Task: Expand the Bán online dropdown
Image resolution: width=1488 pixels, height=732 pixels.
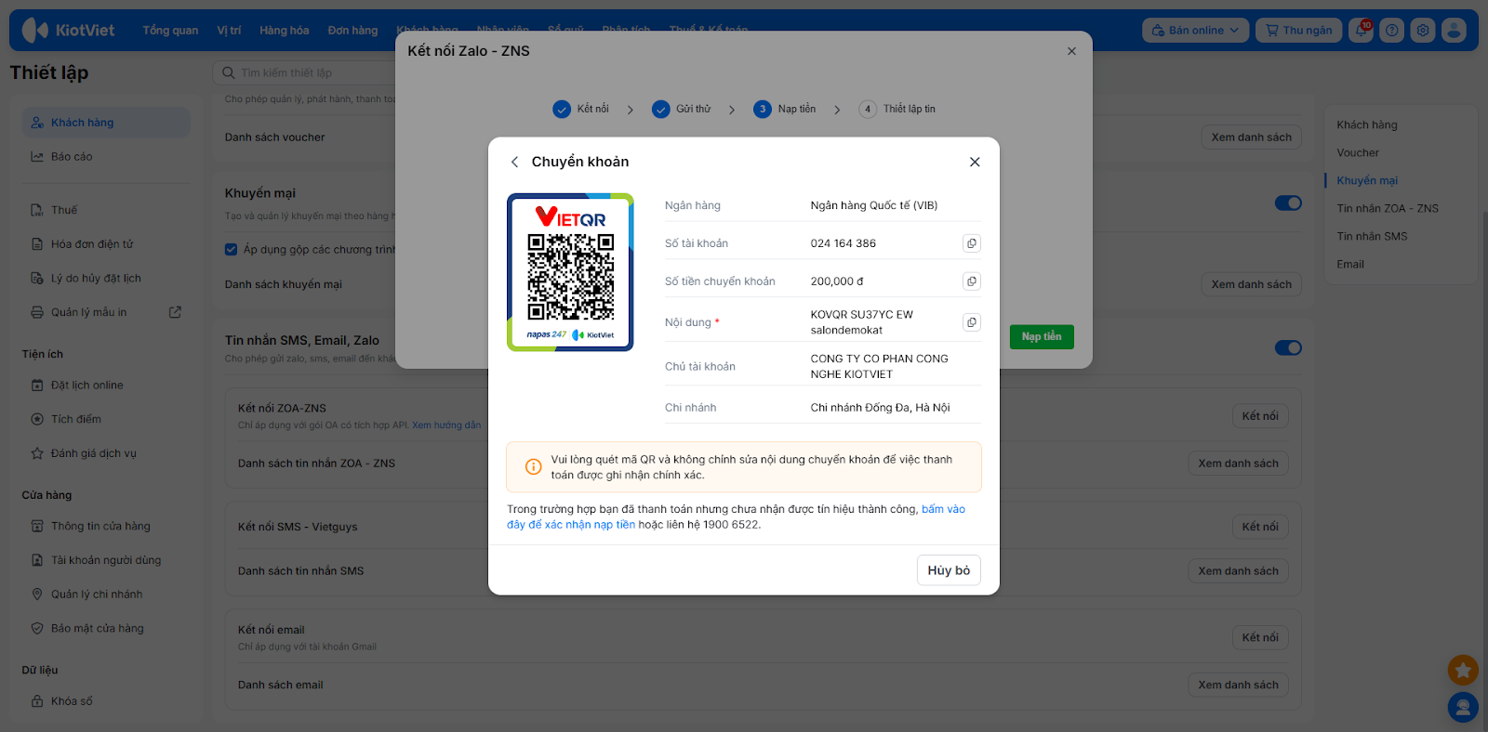Action: pyautogui.click(x=1195, y=30)
